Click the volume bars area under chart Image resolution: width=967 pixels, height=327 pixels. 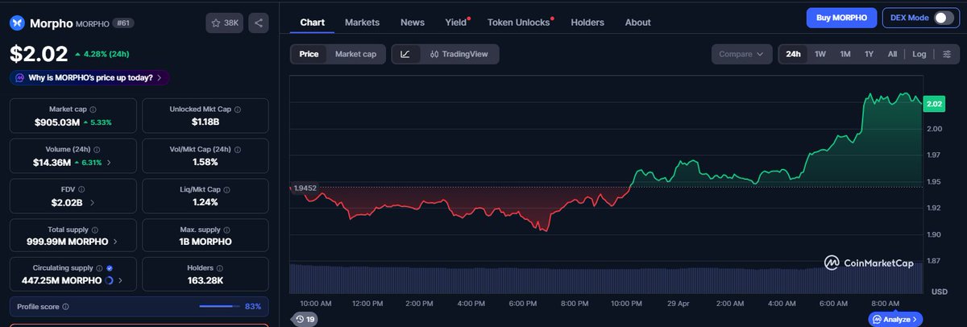tap(604, 278)
